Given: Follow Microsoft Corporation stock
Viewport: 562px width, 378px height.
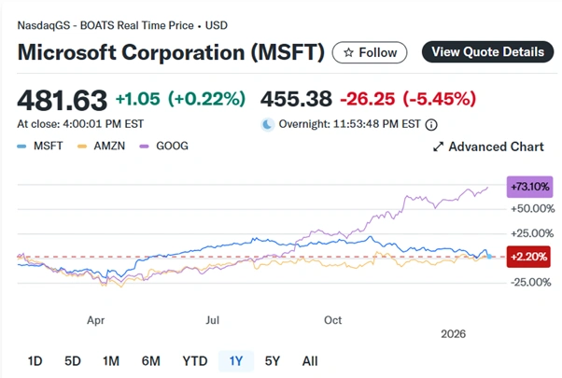Looking at the screenshot, I should pyautogui.click(x=370, y=52).
